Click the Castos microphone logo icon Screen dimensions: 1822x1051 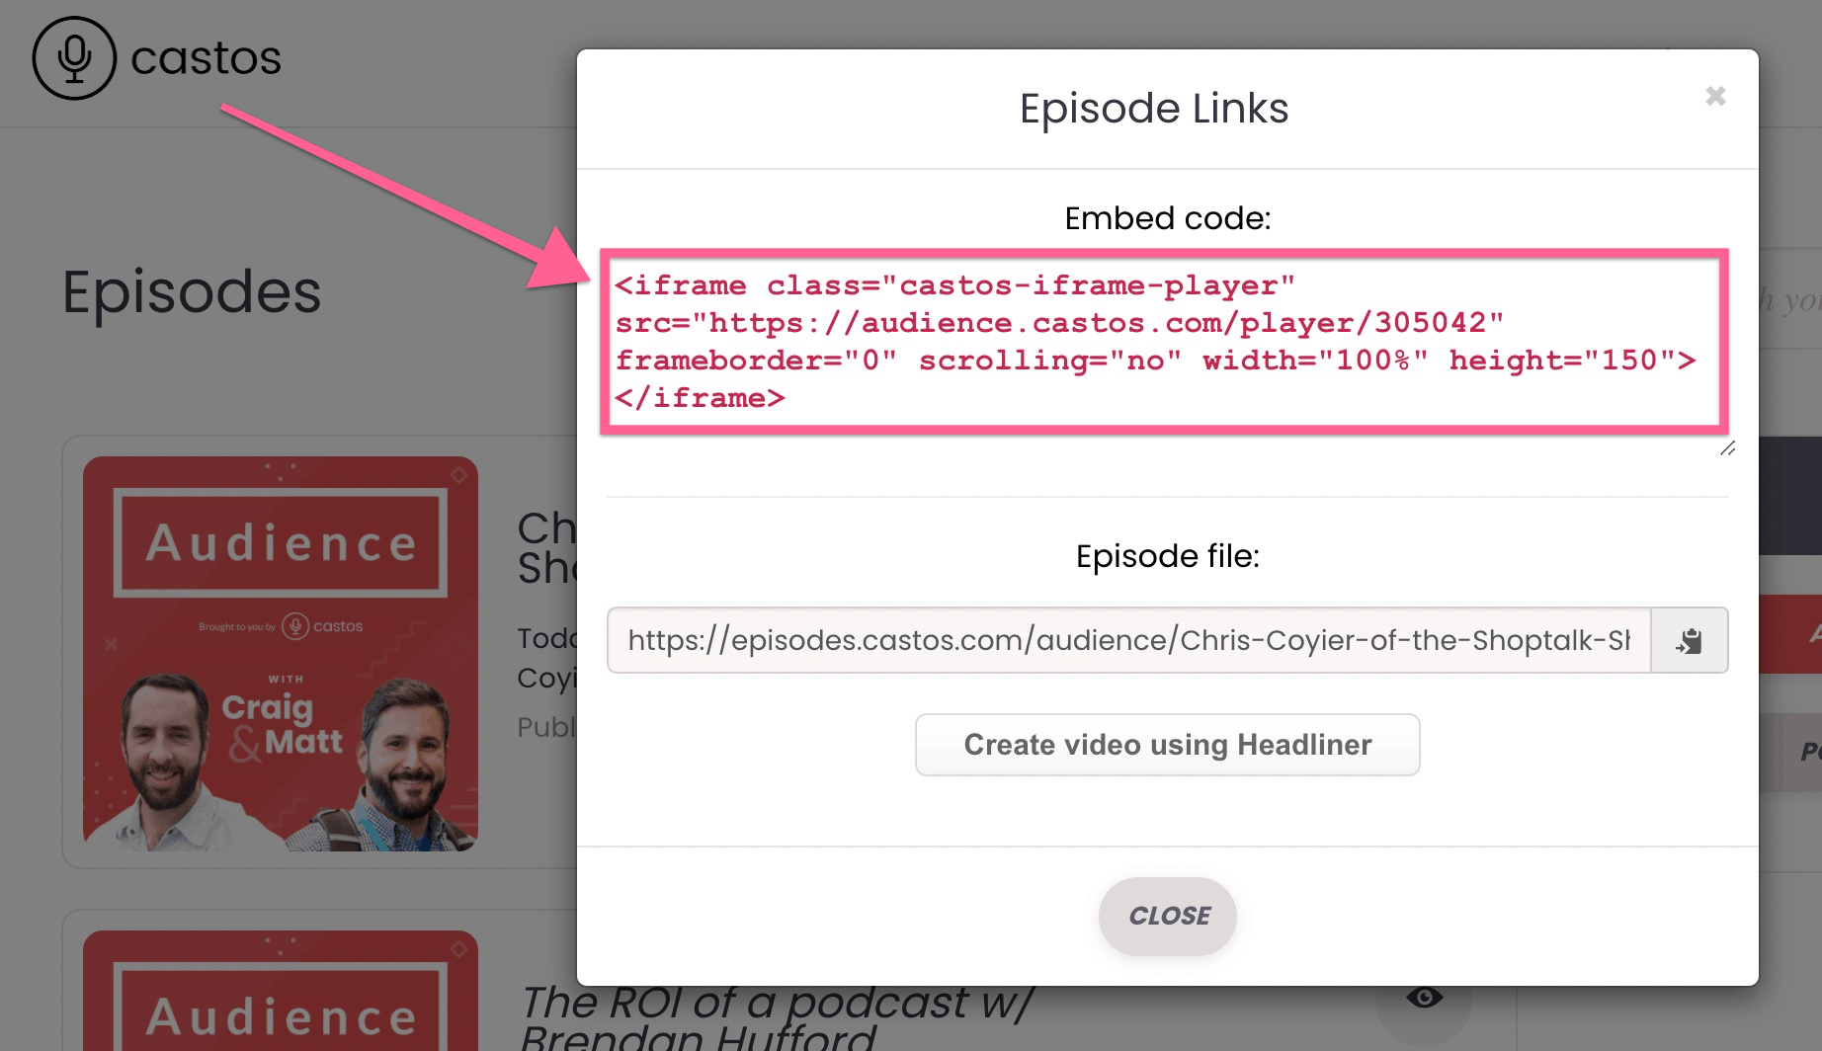pos(74,58)
